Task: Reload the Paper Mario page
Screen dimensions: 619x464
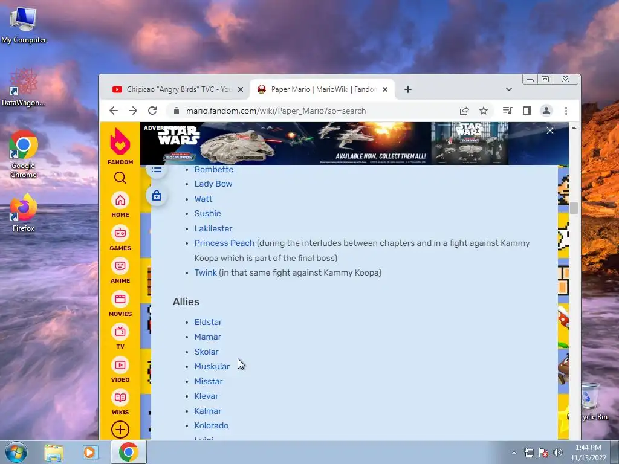Action: [152, 111]
